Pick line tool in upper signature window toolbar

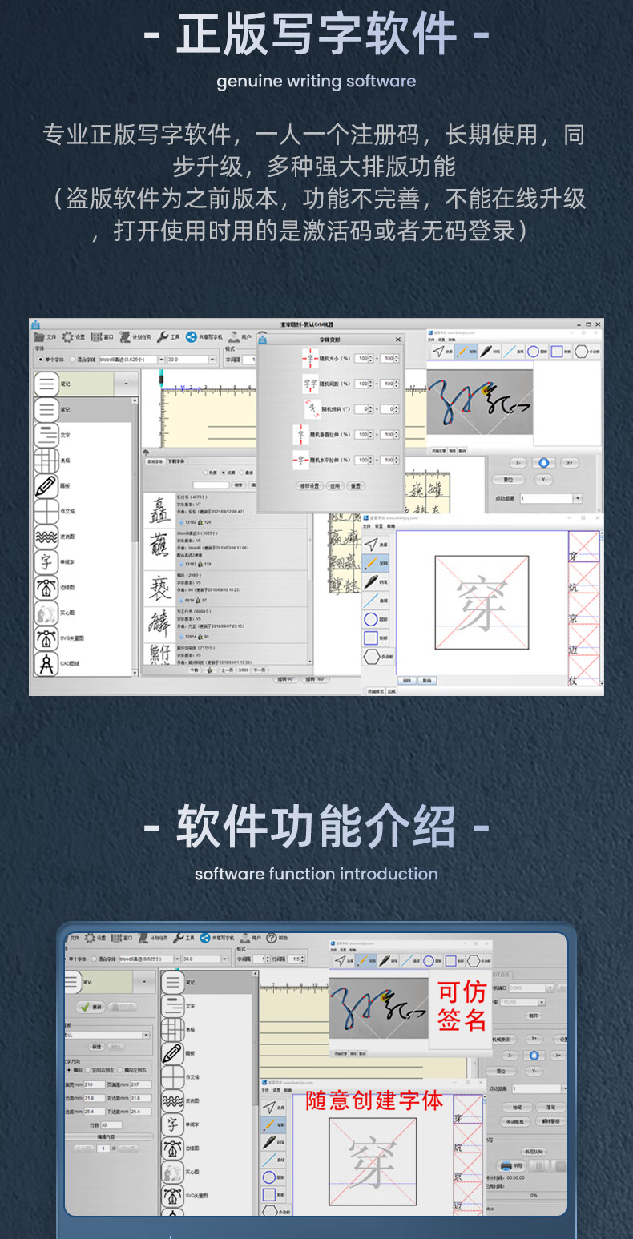pos(514,352)
